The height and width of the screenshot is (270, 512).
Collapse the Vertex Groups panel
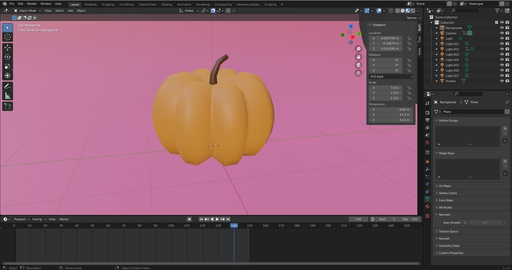click(x=448, y=121)
